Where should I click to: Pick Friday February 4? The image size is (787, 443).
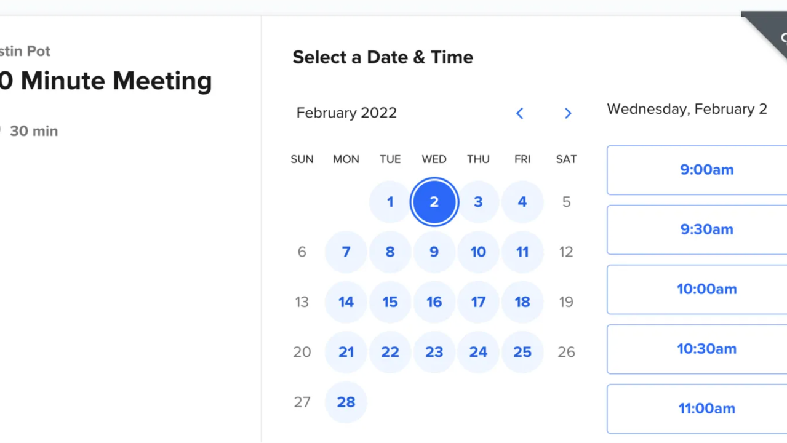pos(522,202)
